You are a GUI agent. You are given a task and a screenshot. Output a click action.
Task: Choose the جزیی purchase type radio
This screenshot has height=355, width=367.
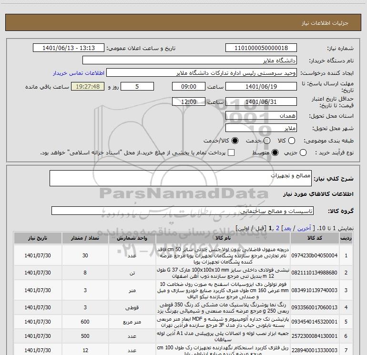(x=303, y=152)
